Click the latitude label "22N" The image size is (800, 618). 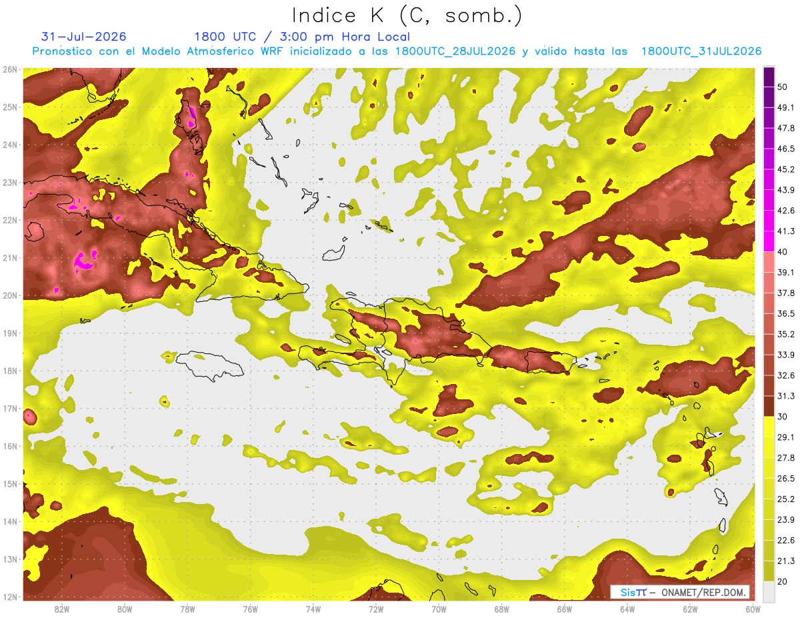[10, 220]
